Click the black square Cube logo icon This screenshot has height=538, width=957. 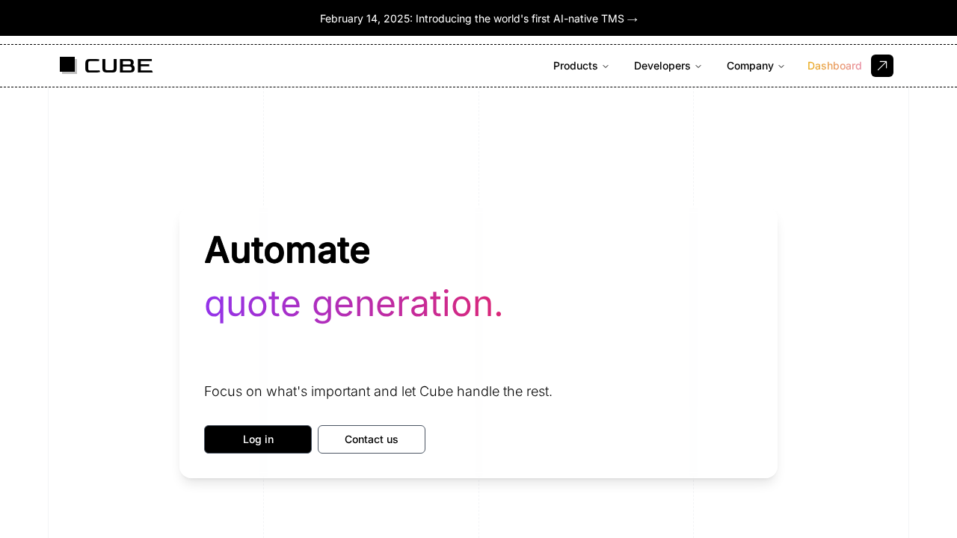pyautogui.click(x=68, y=65)
